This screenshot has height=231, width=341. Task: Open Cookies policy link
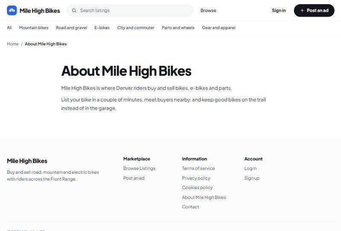tap(197, 187)
